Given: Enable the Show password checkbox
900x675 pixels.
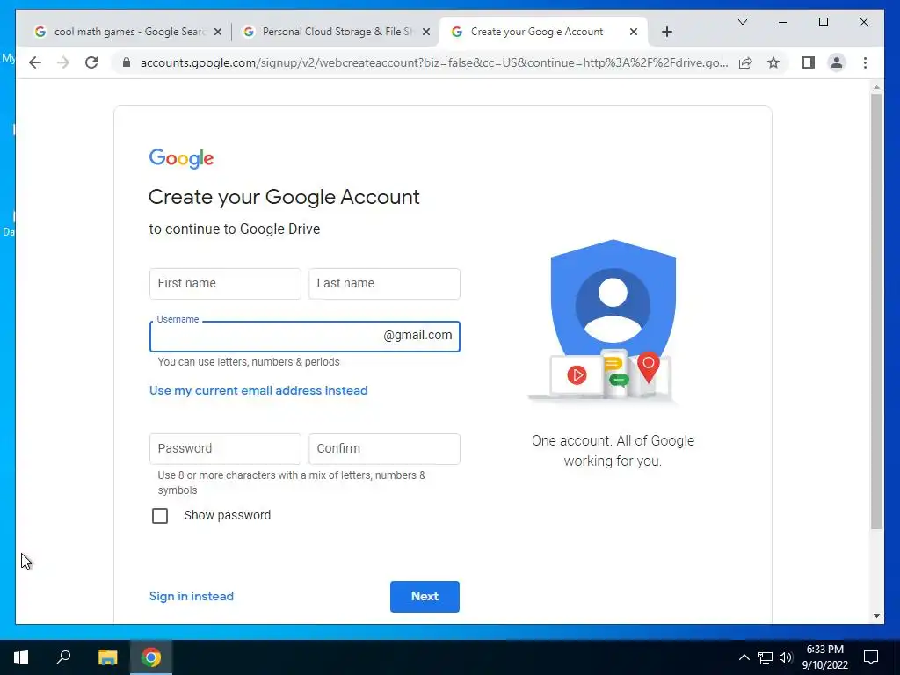Looking at the screenshot, I should pyautogui.click(x=160, y=515).
